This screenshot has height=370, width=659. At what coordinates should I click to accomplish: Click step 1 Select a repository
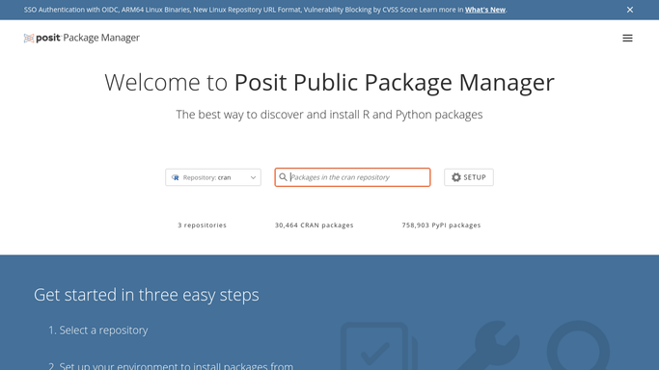[x=97, y=330]
